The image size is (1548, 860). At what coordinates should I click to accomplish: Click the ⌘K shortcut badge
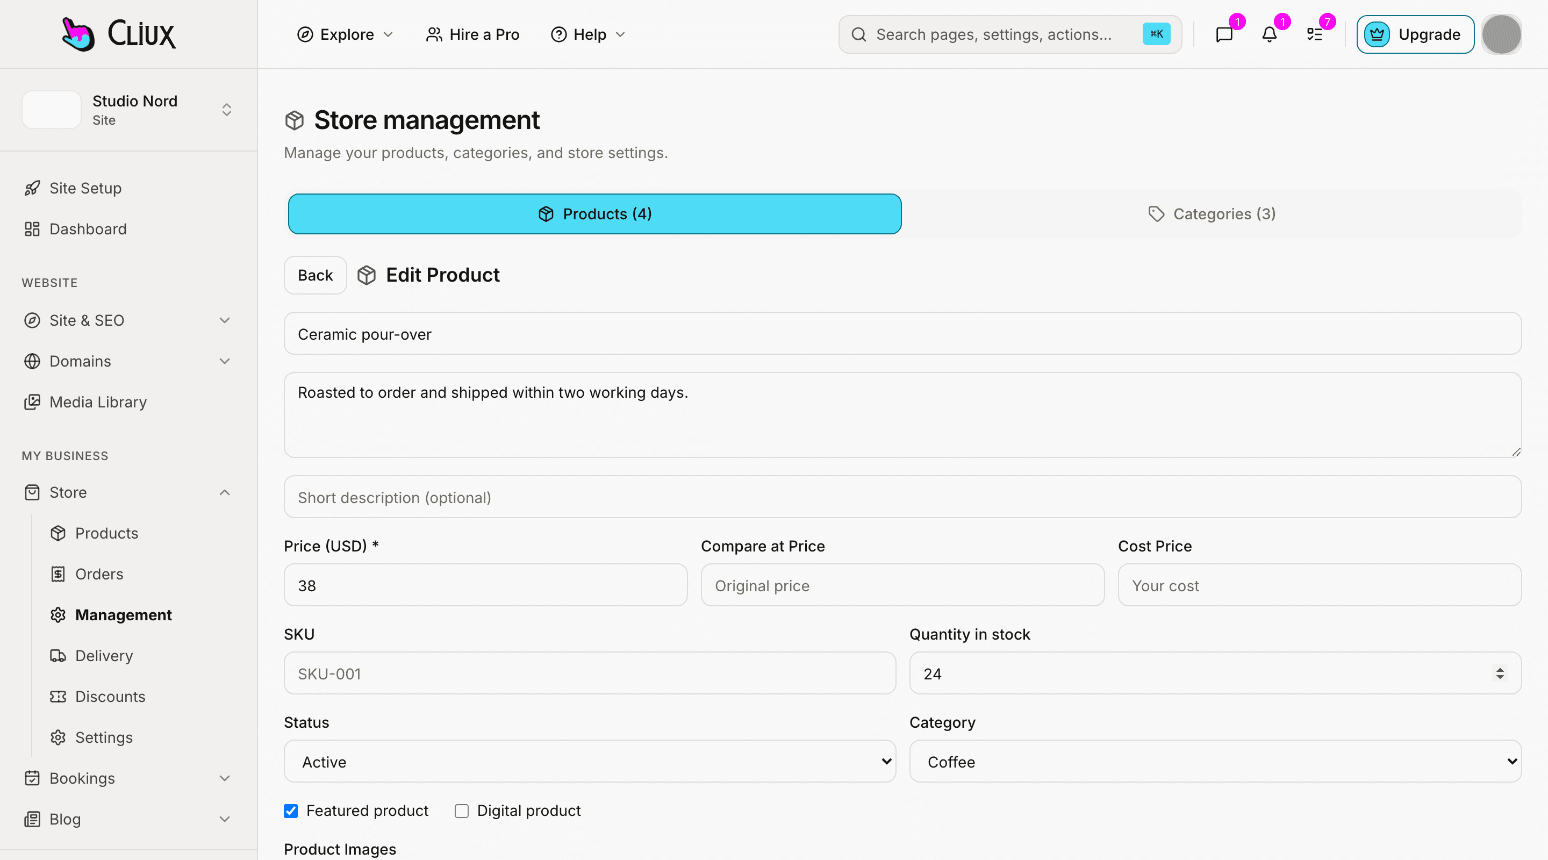[x=1156, y=34]
